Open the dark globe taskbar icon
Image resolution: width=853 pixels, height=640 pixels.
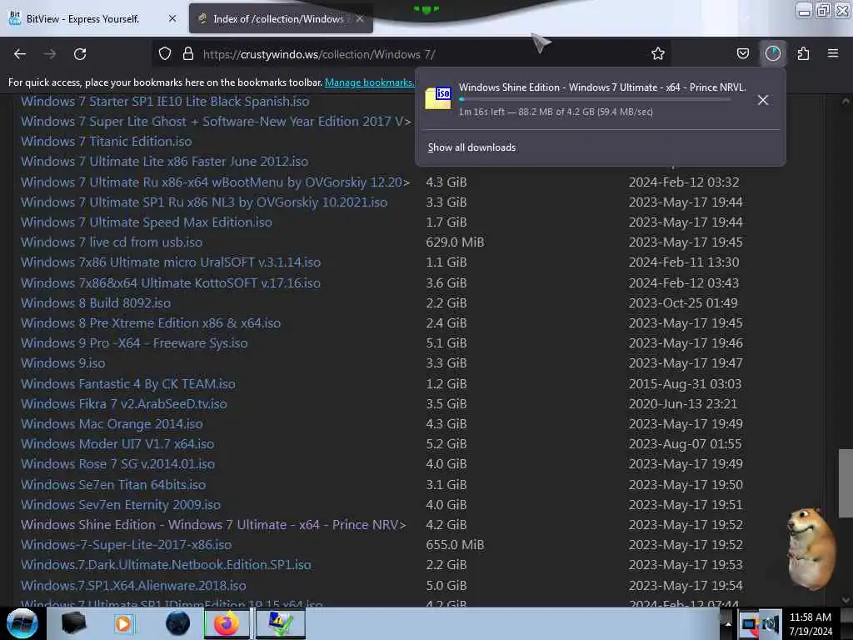(177, 623)
